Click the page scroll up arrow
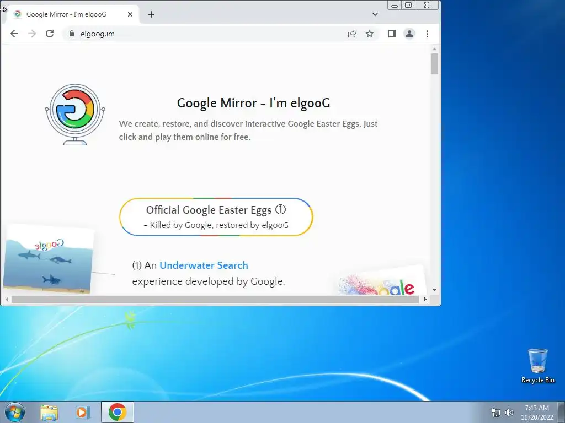Screen dimensions: 565x423 [x=435, y=49]
